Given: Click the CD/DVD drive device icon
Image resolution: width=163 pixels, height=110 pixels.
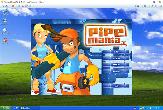Looking at the screenshot, I should click(x=142, y=6).
